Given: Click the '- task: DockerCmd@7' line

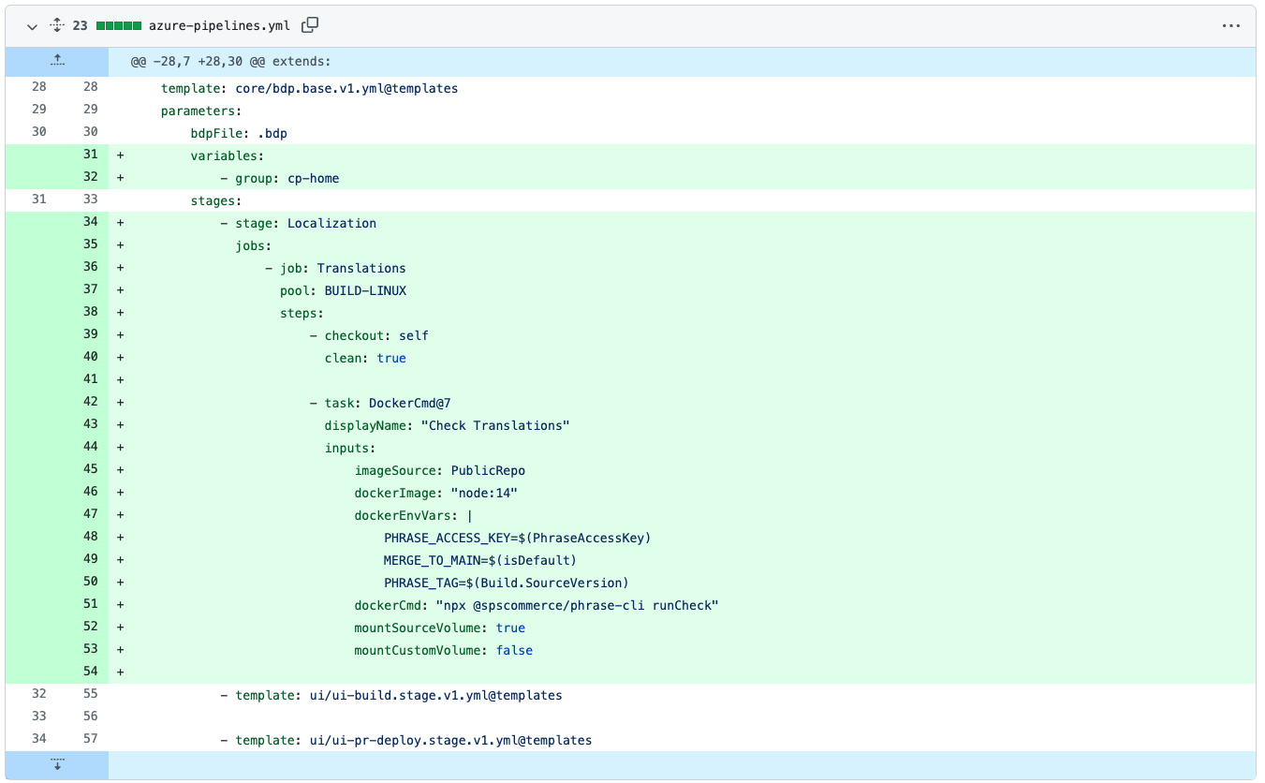Looking at the screenshot, I should (x=380, y=403).
